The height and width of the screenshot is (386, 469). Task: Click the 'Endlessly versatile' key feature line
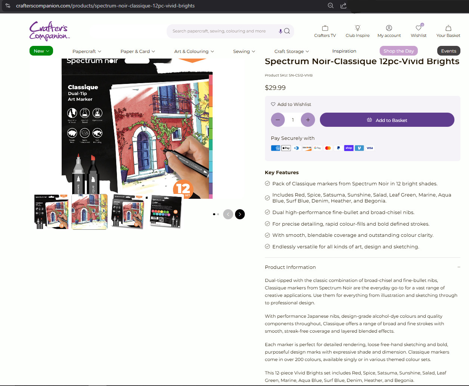click(346, 247)
